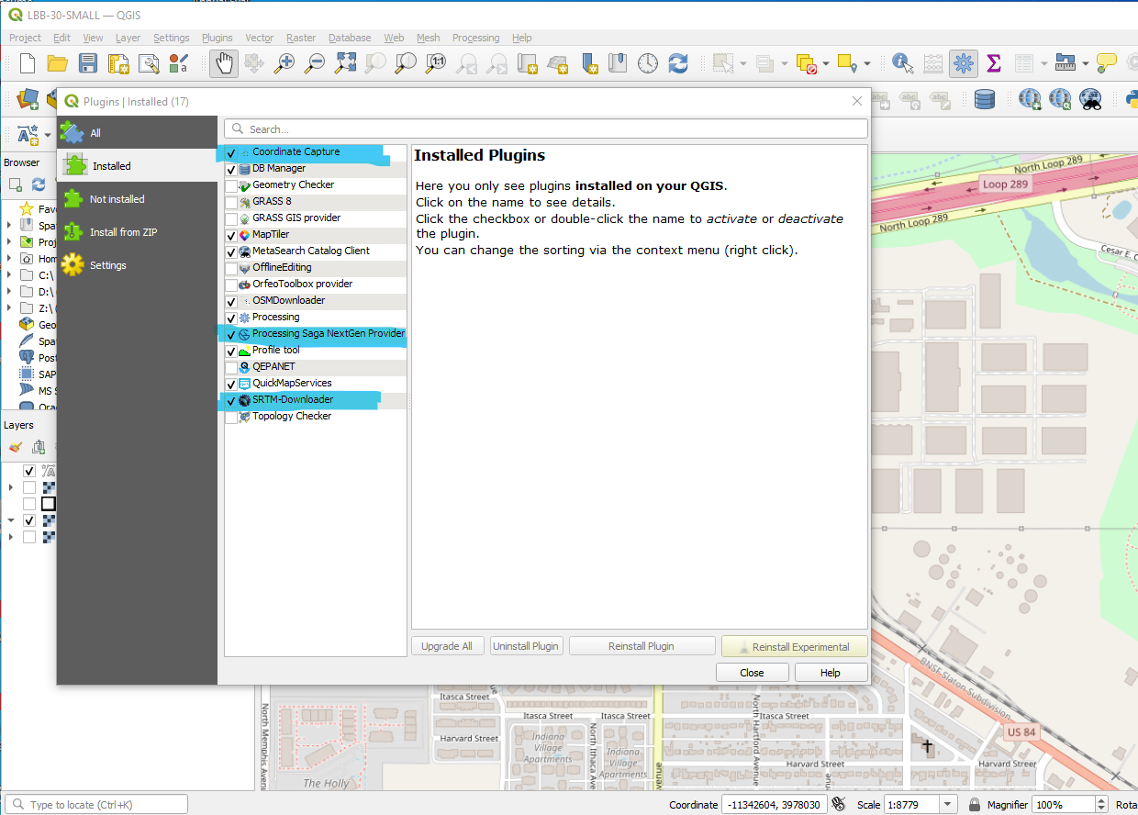This screenshot has width=1138, height=815.
Task: Enable the GRASS 8 plugin checkbox
Action: coord(231,203)
